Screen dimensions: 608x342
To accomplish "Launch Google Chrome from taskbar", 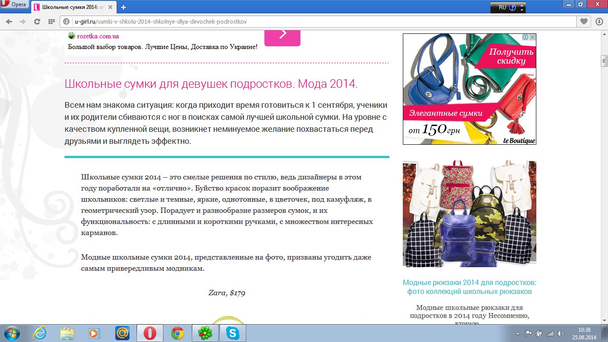I will 178,333.
